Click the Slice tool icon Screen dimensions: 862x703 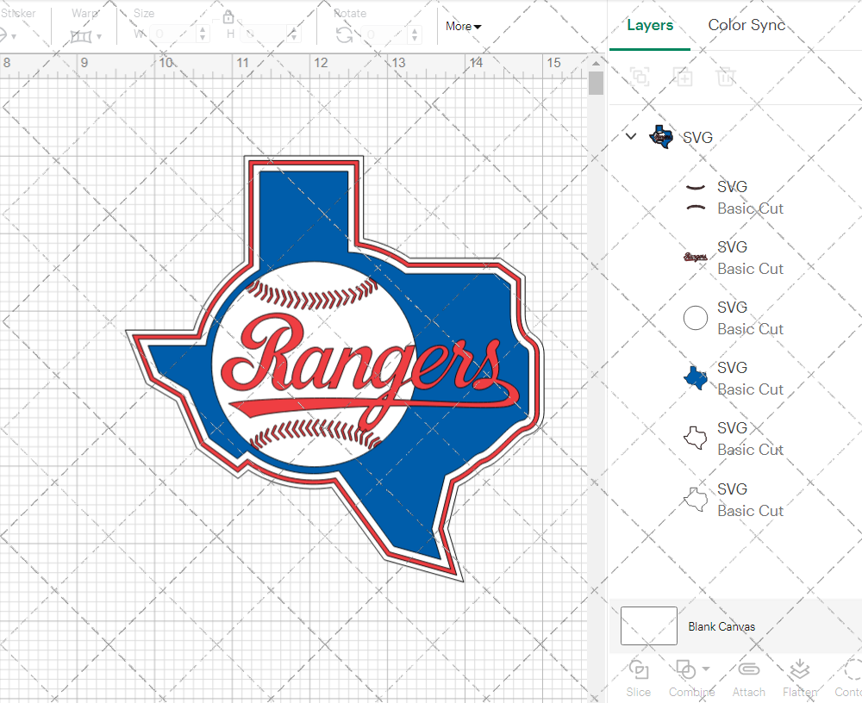pos(639,670)
